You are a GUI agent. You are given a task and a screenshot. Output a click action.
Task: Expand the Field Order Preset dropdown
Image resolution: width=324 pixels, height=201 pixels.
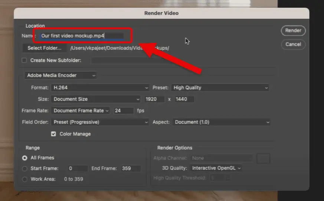(x=100, y=122)
